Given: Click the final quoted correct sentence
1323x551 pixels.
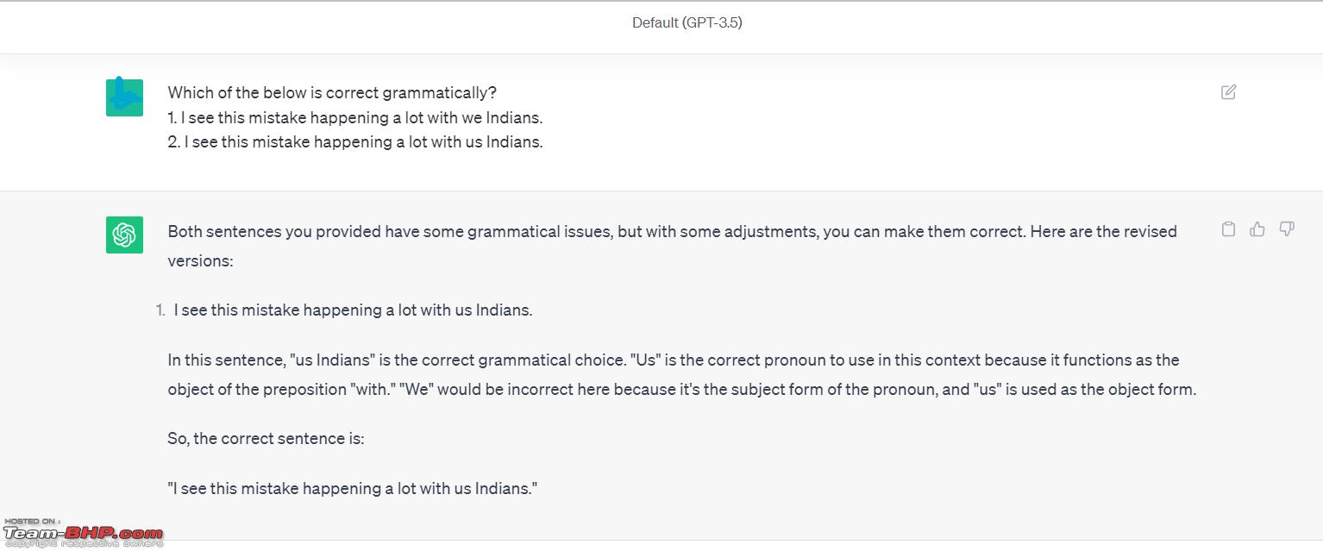Looking at the screenshot, I should pyautogui.click(x=353, y=488).
